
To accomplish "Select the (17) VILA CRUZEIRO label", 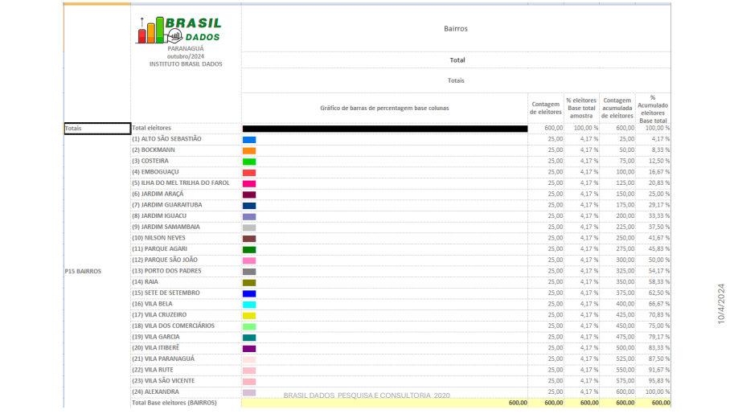I will (x=158, y=315).
